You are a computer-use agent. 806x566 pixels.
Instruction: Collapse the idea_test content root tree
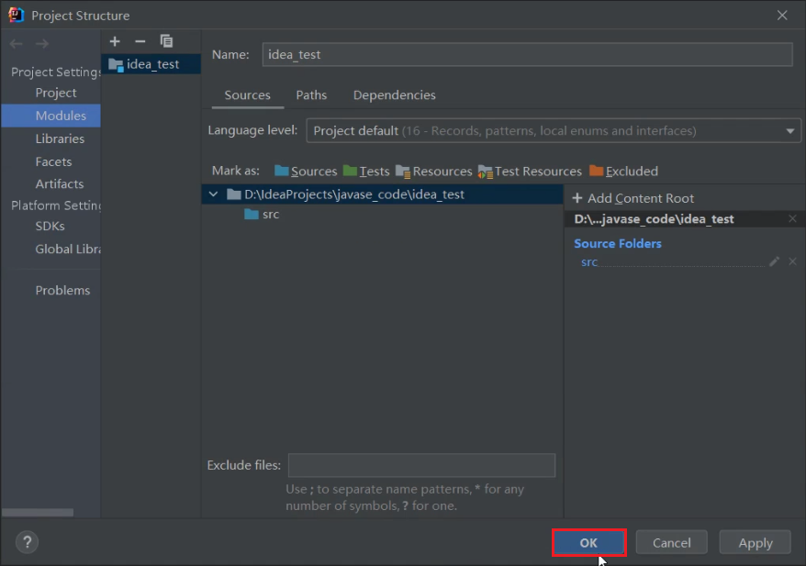tap(213, 194)
